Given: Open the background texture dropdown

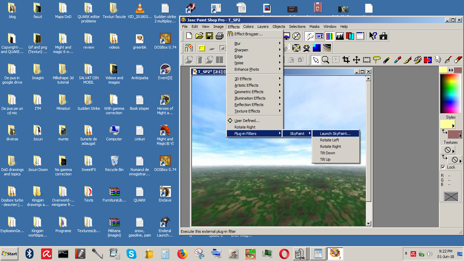Looking at the screenshot, I should point(455,159).
